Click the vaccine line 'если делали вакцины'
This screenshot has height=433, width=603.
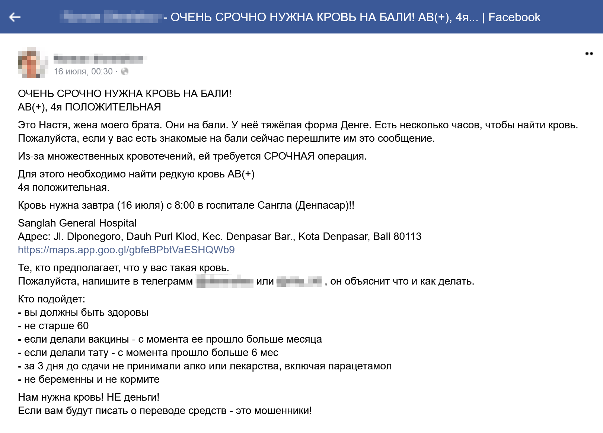click(x=170, y=339)
